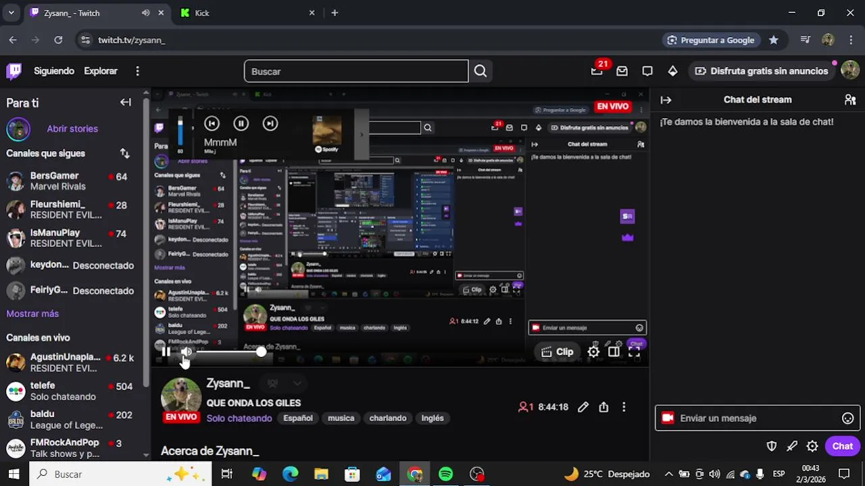Open Spotify from the Windows taskbar
865x486 pixels.
[445, 474]
